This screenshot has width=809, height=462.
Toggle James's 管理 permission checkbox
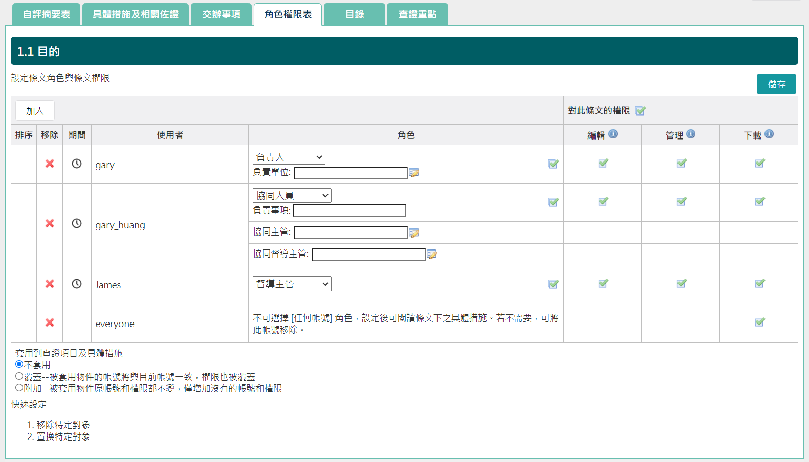click(682, 284)
